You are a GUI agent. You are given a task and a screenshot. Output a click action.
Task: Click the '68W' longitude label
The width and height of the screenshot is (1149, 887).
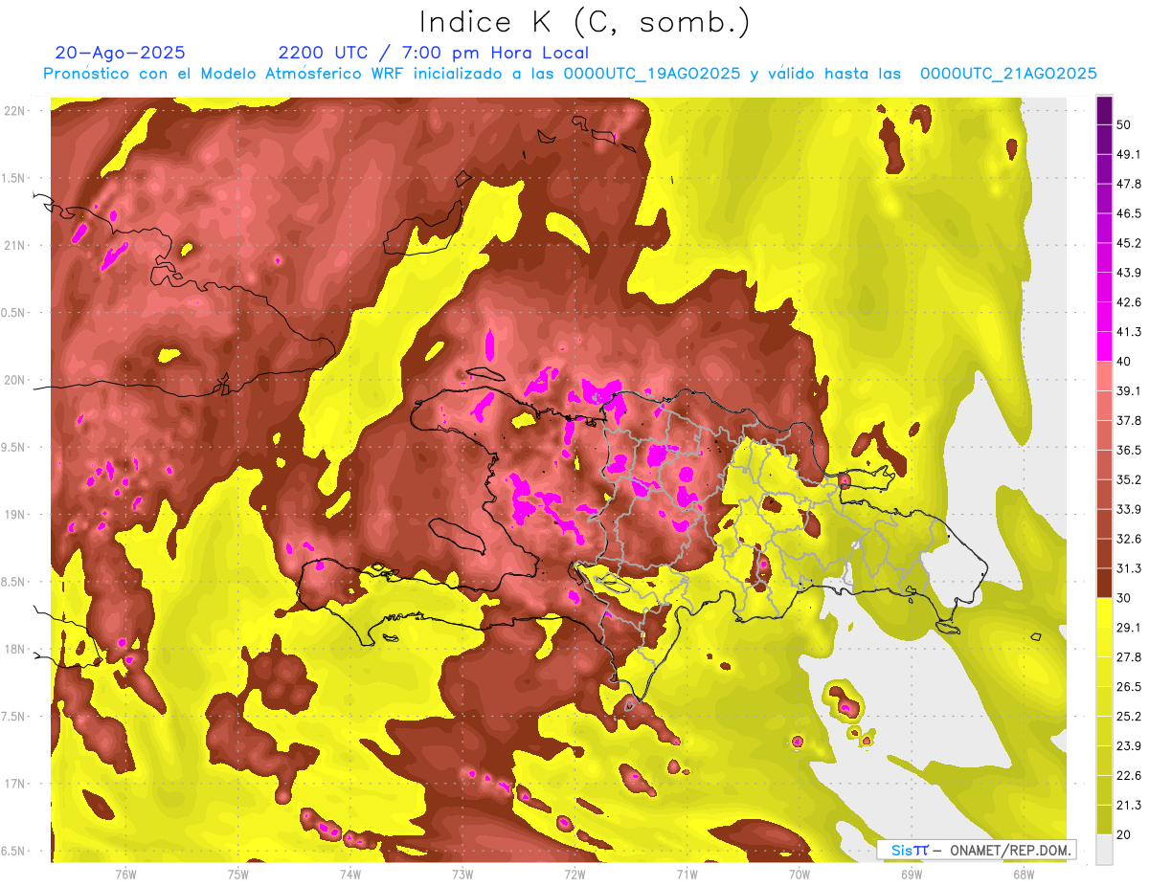[1024, 874]
